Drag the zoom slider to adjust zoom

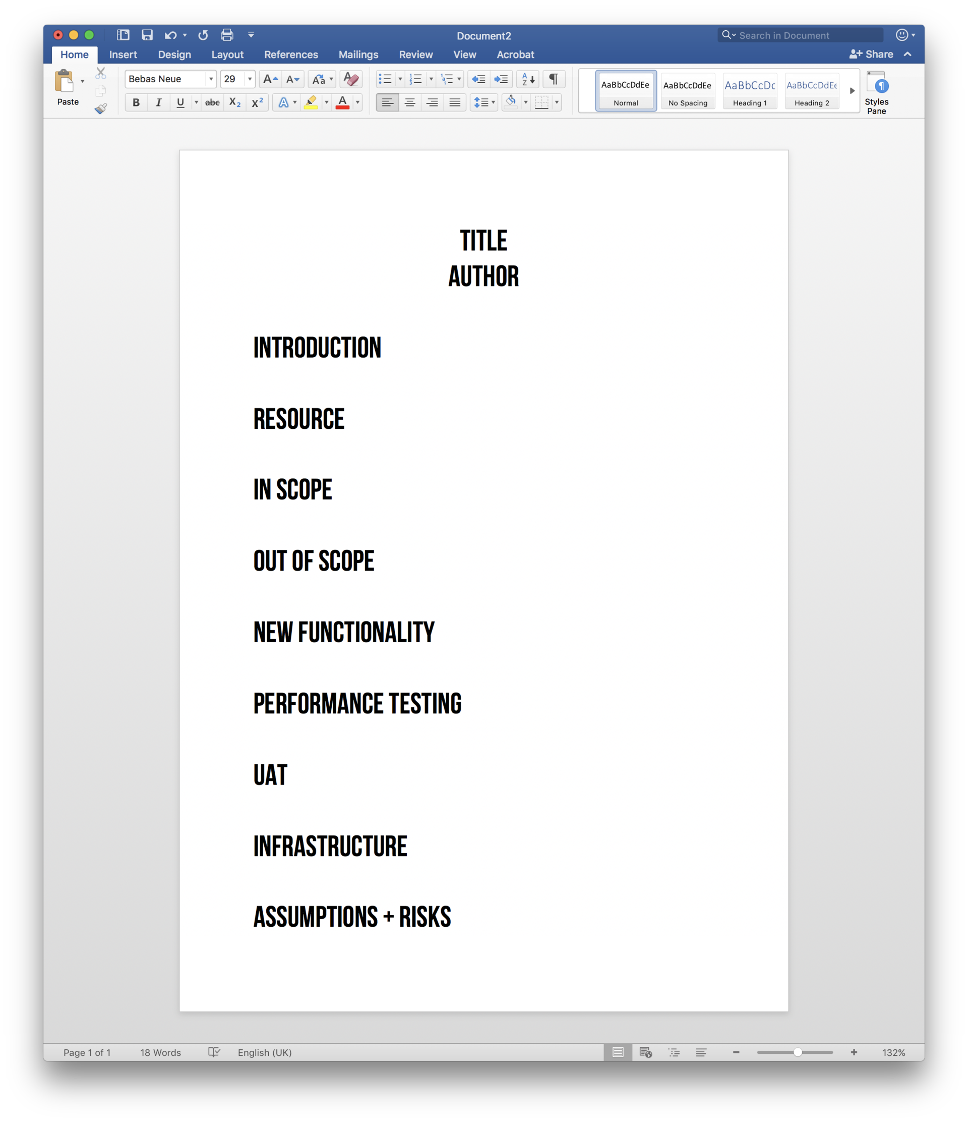[798, 1052]
